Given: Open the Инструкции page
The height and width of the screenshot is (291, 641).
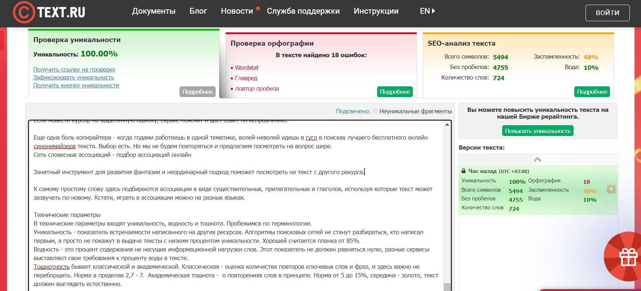Looking at the screenshot, I should click(x=376, y=11).
